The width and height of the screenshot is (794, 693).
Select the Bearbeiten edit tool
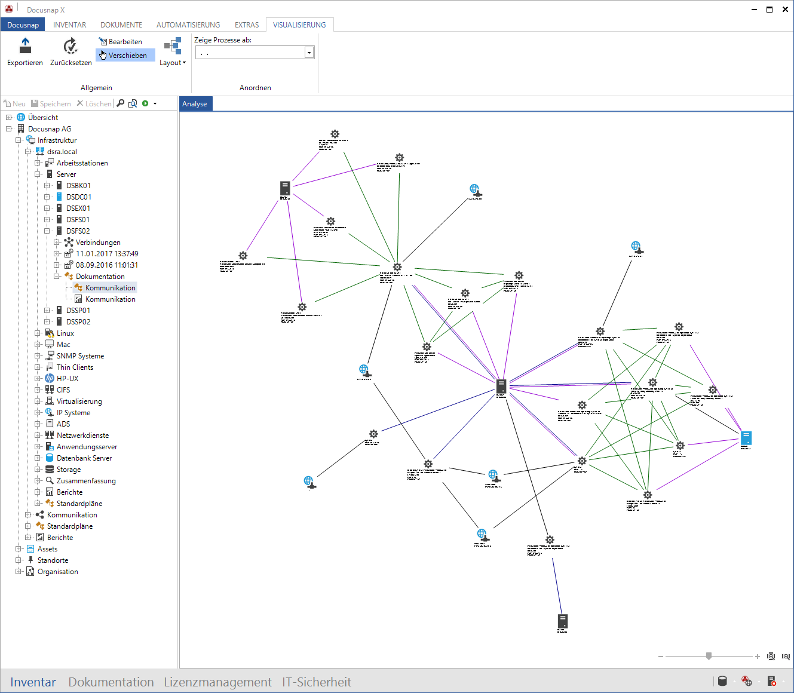(121, 42)
